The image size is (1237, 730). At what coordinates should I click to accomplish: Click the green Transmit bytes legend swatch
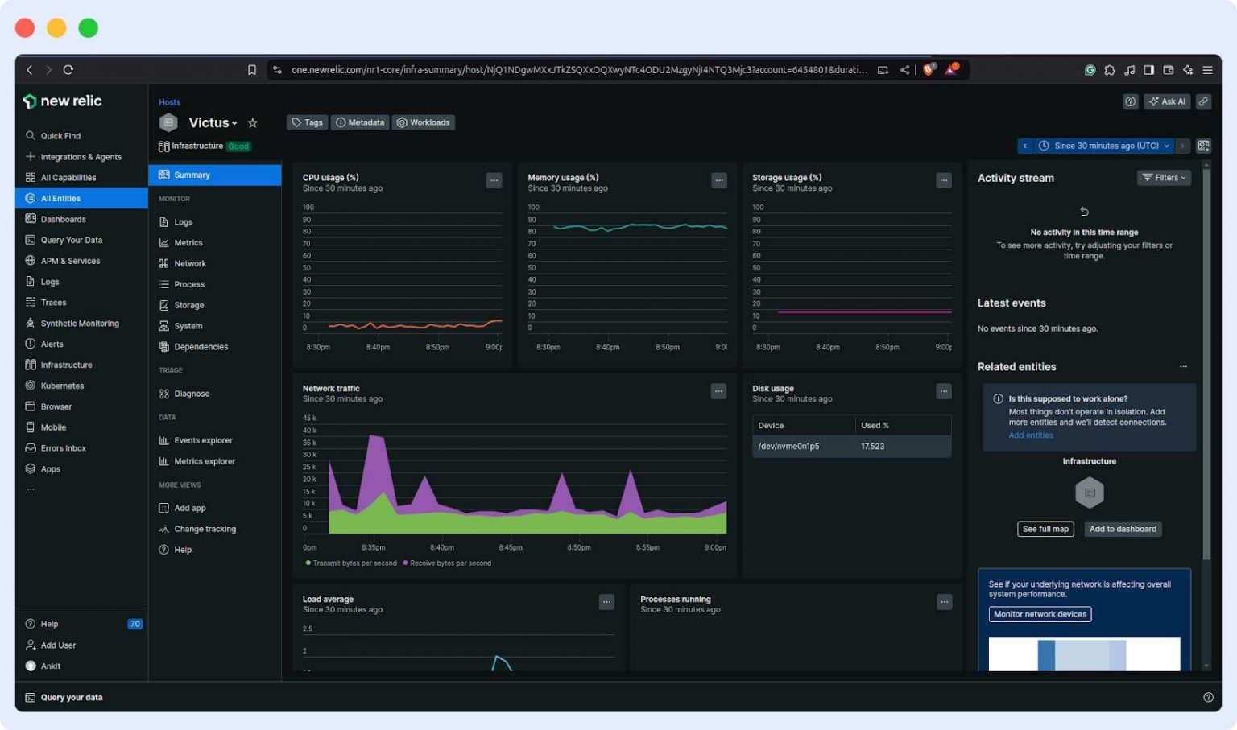pos(308,563)
